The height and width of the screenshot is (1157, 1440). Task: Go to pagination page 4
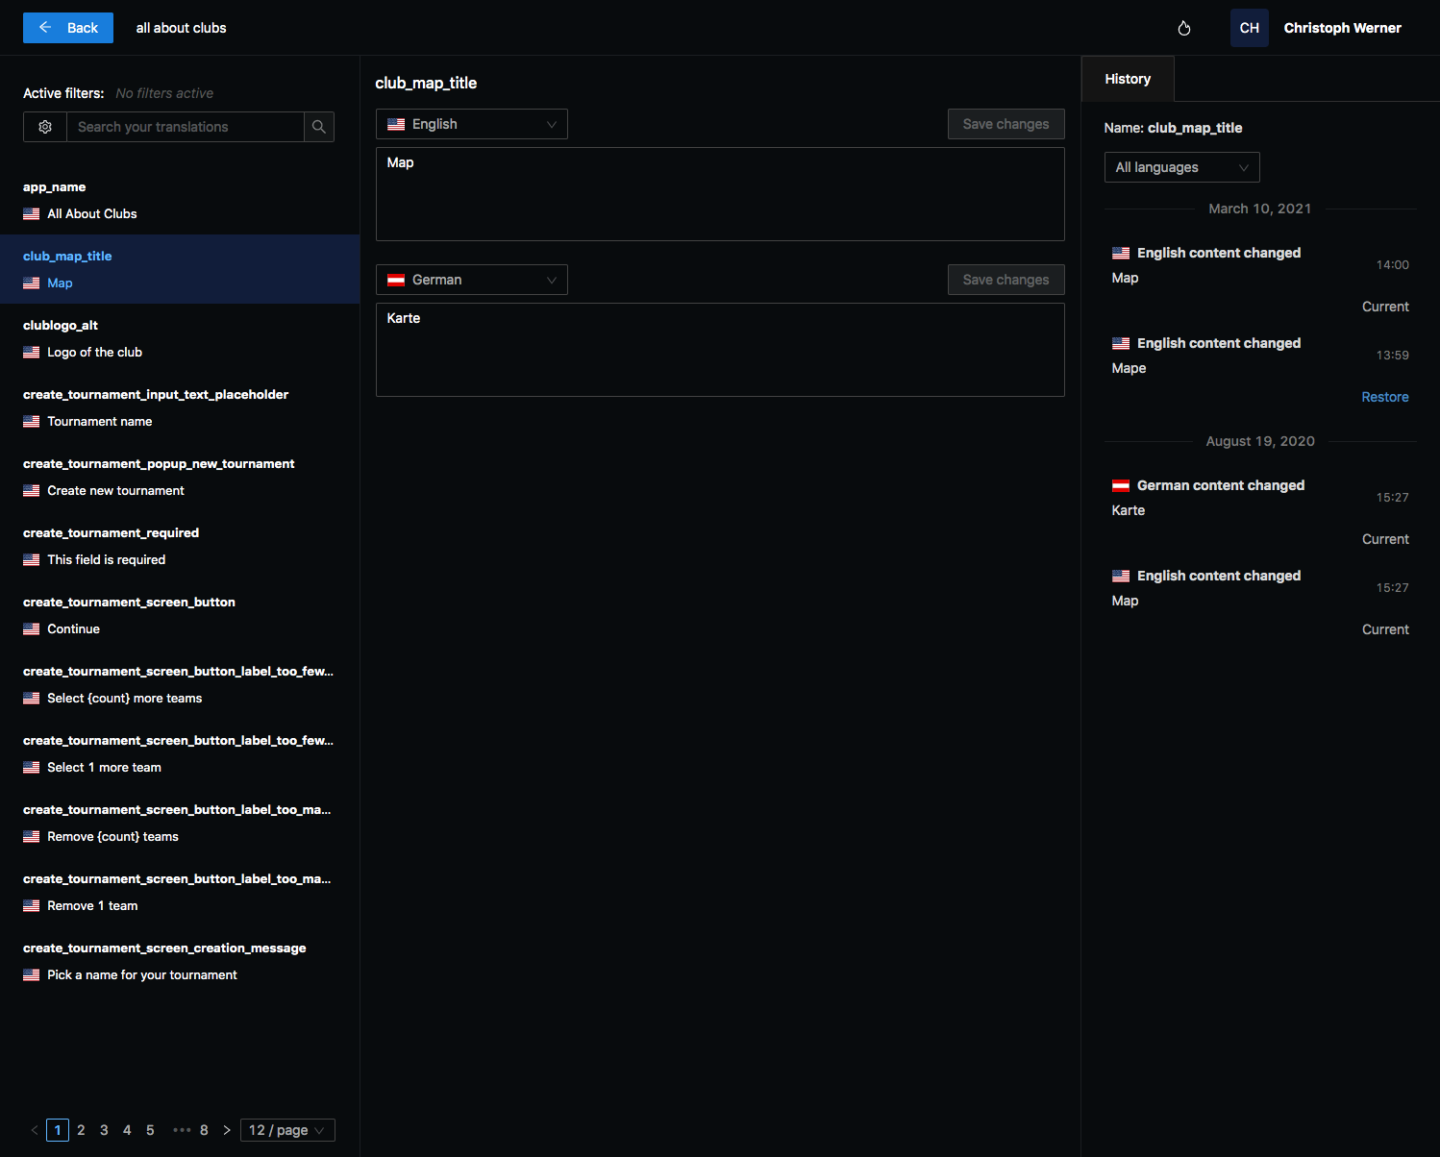click(127, 1130)
